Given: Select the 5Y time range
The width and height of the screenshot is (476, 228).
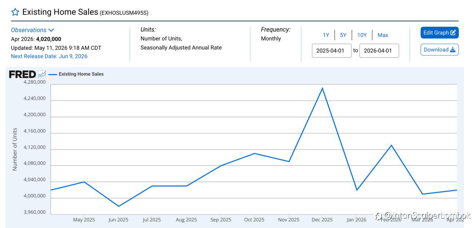Looking at the screenshot, I should click(x=343, y=35).
